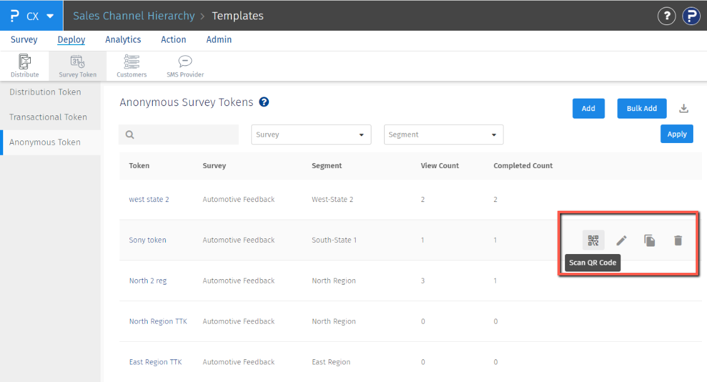Screen dimensions: 707x382
Task: Click the copy icon for Sony token
Action: tap(650, 240)
